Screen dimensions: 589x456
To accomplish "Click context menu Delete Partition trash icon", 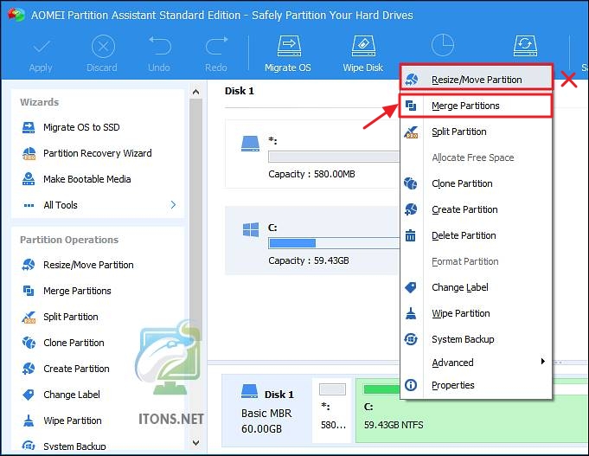I will (x=411, y=235).
